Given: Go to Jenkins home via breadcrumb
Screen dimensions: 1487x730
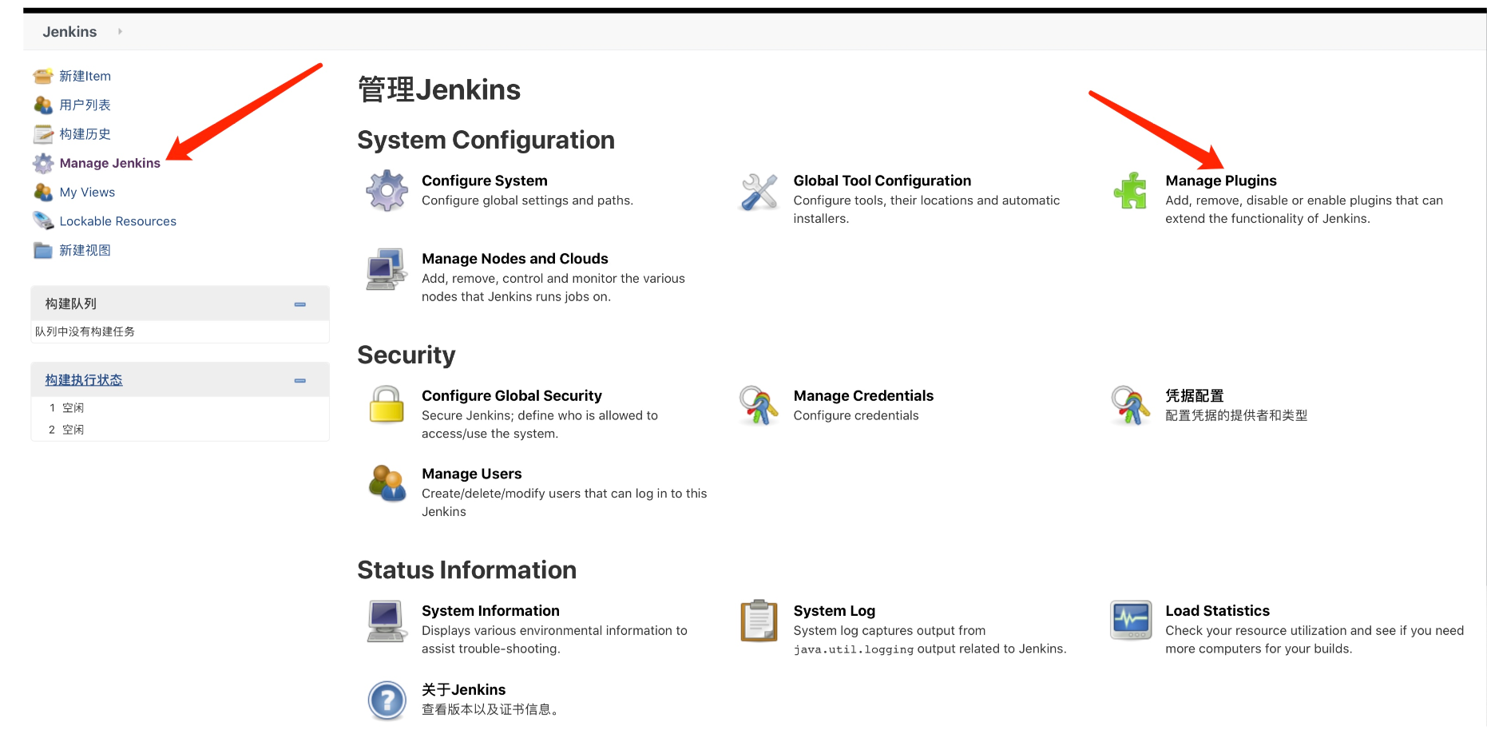Looking at the screenshot, I should point(69,32).
